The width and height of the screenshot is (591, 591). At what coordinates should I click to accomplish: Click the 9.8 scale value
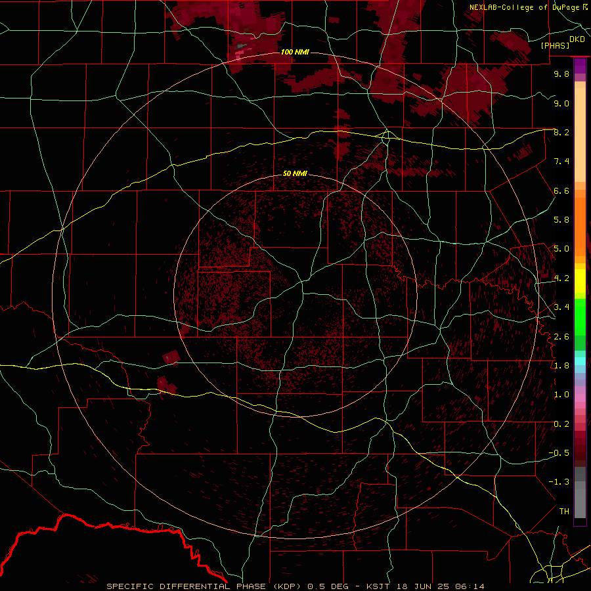point(561,74)
